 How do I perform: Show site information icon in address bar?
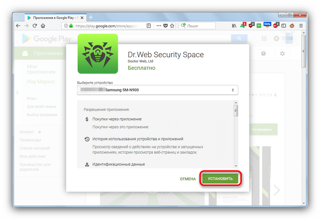[66, 26]
